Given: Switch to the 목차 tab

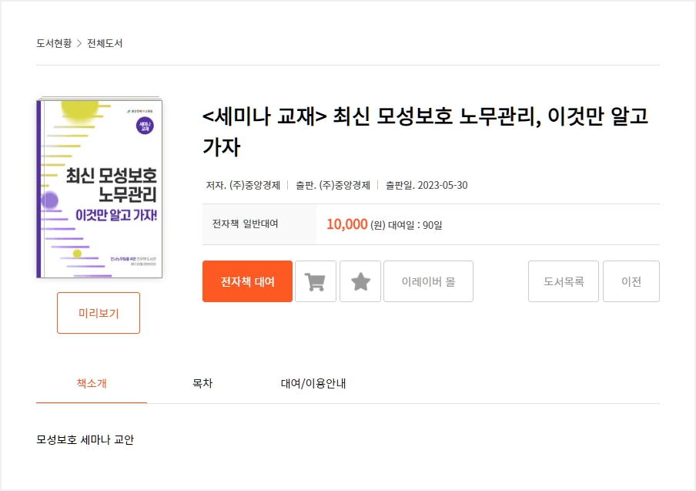Looking at the screenshot, I should click(202, 383).
